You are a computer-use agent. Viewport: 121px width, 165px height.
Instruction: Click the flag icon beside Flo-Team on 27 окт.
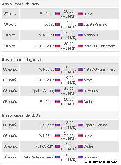tap(58, 14)
